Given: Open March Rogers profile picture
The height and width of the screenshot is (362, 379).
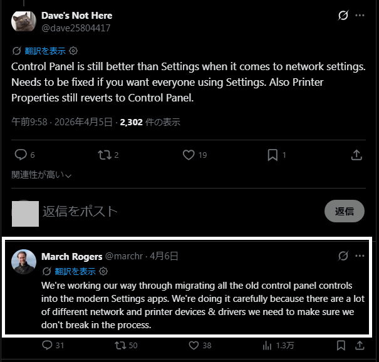Looking at the screenshot, I should tap(24, 262).
